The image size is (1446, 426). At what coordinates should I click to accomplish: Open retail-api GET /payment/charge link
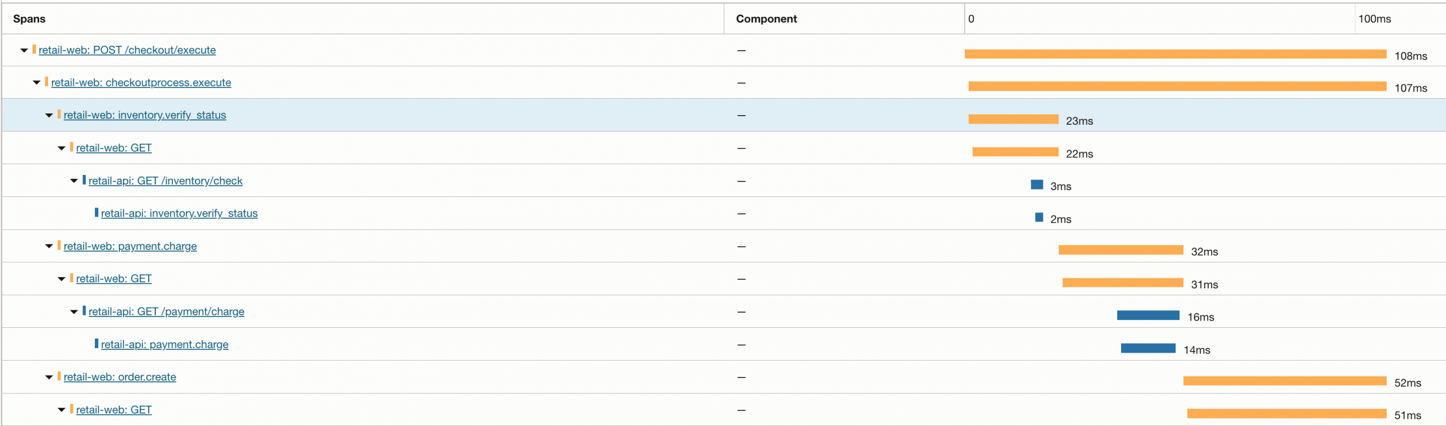click(x=166, y=311)
